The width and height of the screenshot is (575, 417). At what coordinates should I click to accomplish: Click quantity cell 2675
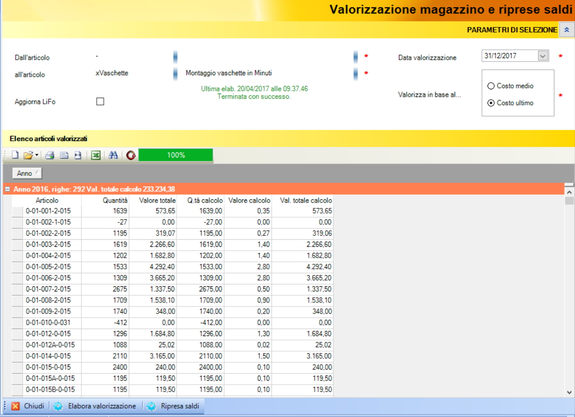[106, 289]
